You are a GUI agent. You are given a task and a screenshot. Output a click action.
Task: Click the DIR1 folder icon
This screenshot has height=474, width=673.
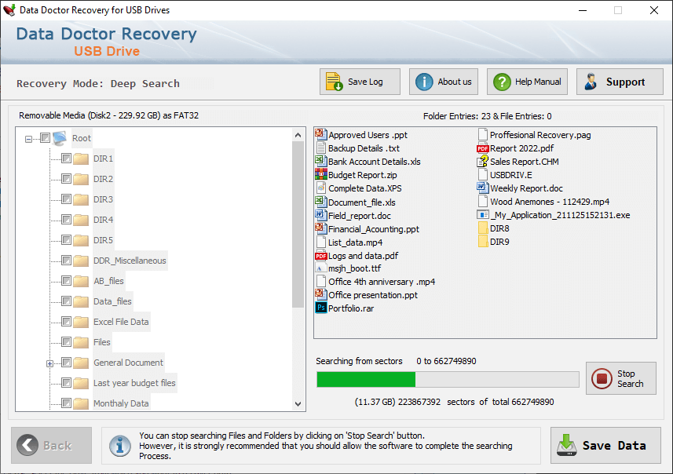coord(81,159)
